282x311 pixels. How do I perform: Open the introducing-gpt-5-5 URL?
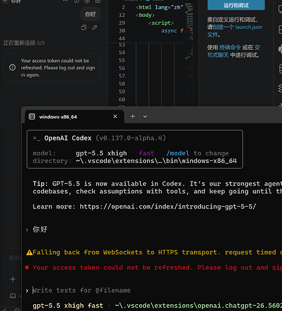point(168,207)
